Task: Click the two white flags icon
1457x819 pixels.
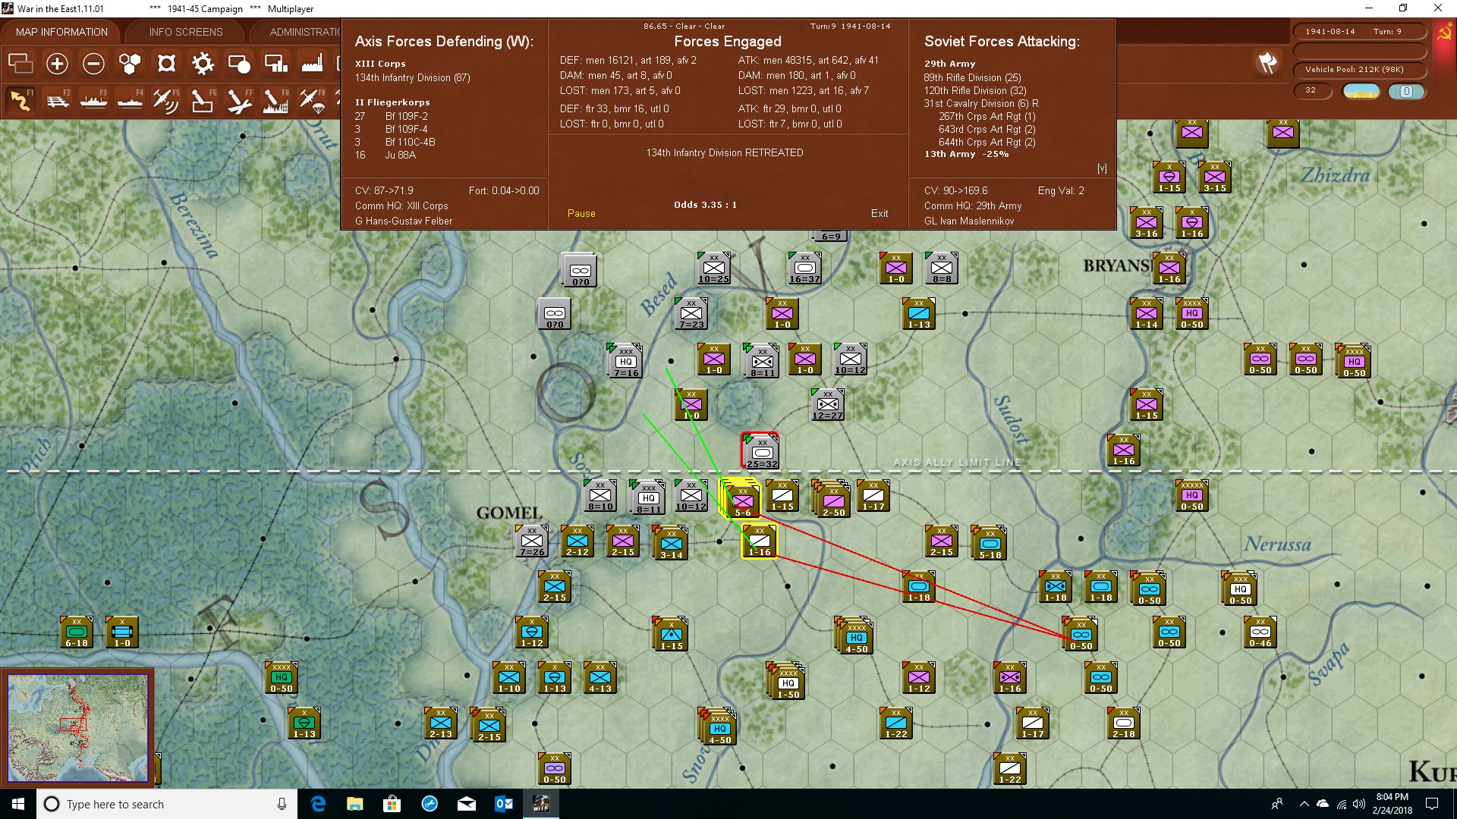Action: tap(1267, 63)
